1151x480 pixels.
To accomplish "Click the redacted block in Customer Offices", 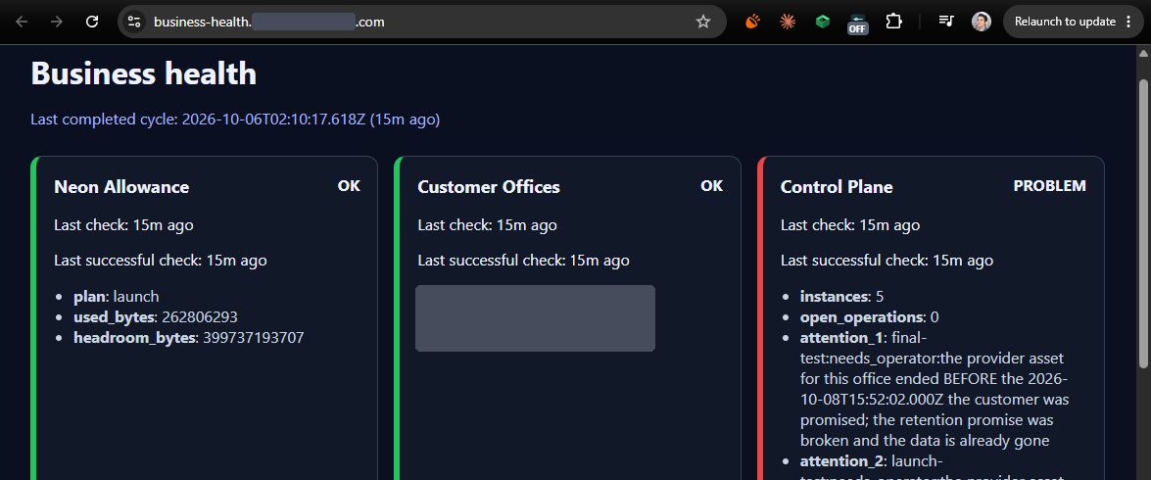I will tap(535, 318).
